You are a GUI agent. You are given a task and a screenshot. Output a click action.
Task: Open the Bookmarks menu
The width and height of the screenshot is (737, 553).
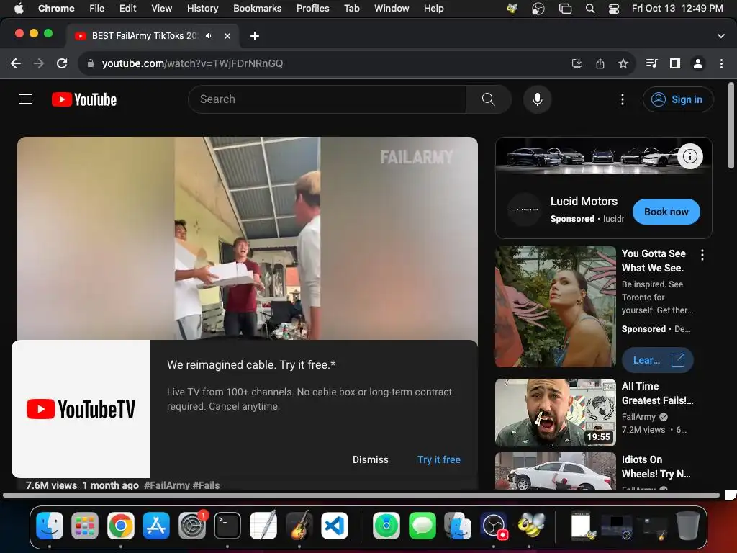pos(257,9)
